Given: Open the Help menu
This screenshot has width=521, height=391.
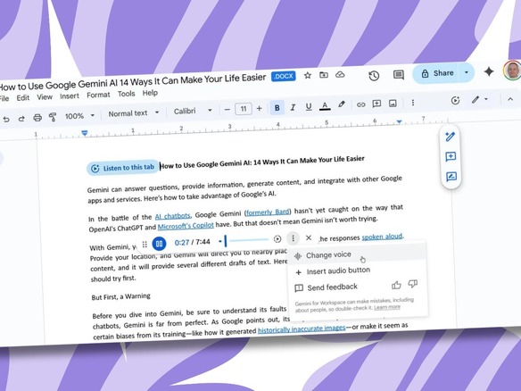Looking at the screenshot, I should (x=150, y=93).
